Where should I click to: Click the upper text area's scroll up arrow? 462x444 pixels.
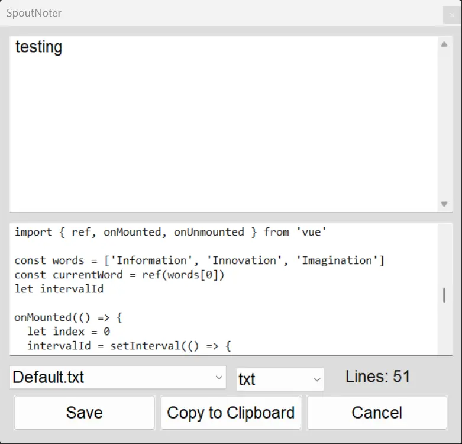click(x=444, y=44)
